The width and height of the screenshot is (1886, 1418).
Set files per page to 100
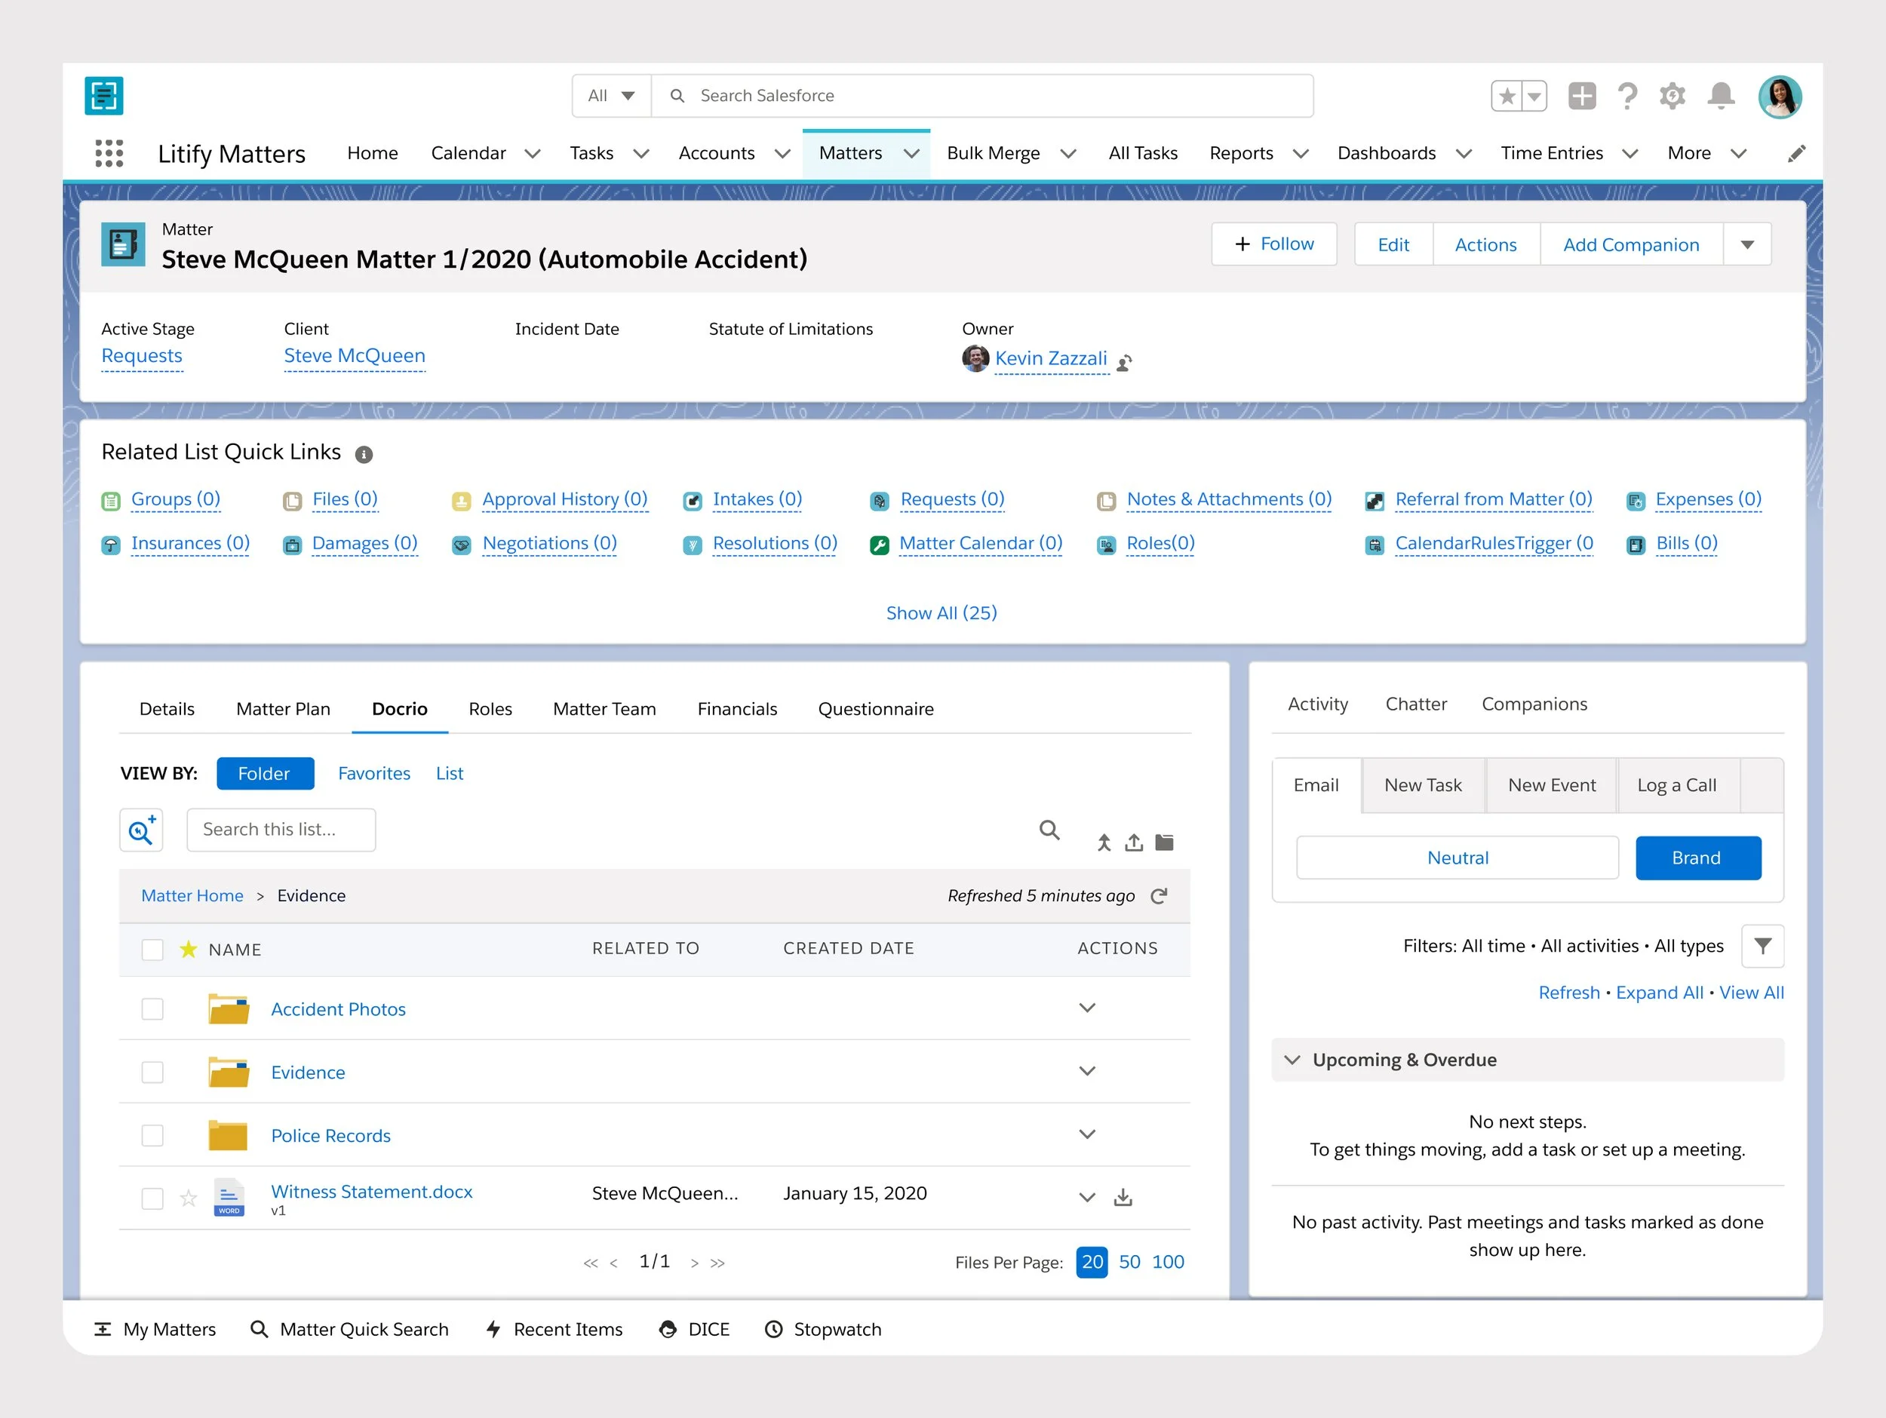1168,1262
